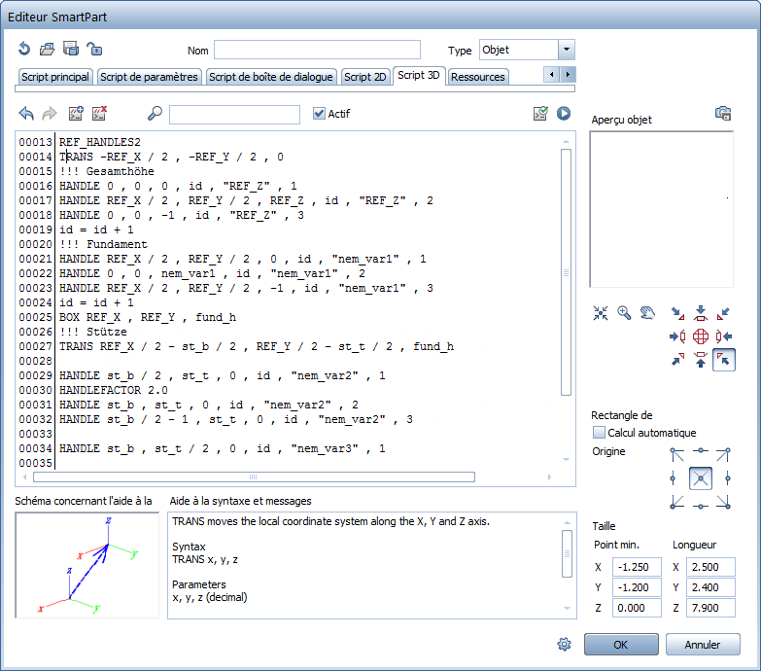
Task: Click the reset/new SmartPart icon
Action: click(x=24, y=49)
